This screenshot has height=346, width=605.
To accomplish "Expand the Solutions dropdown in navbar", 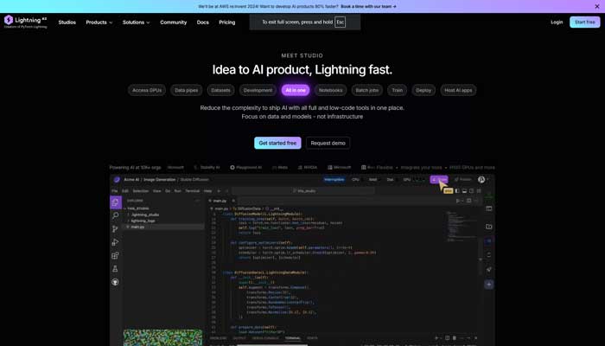I will tap(137, 22).
